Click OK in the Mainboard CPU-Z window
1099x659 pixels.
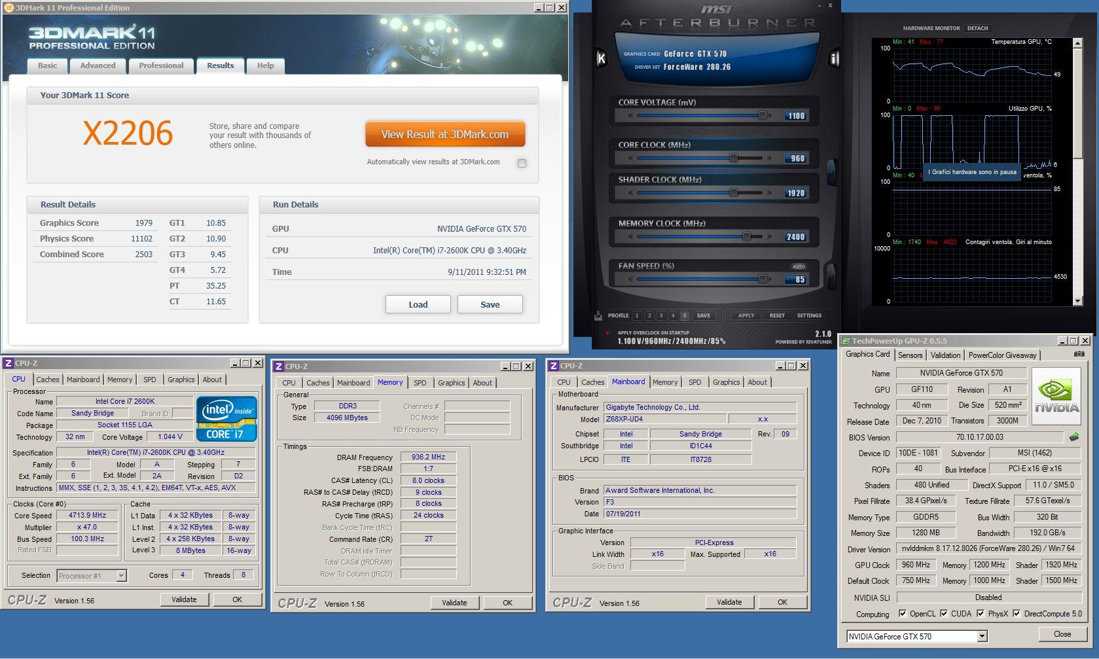coord(782,602)
